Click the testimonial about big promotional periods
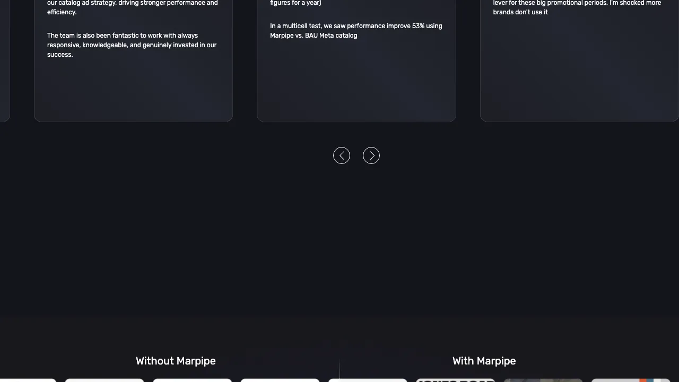 (577, 8)
